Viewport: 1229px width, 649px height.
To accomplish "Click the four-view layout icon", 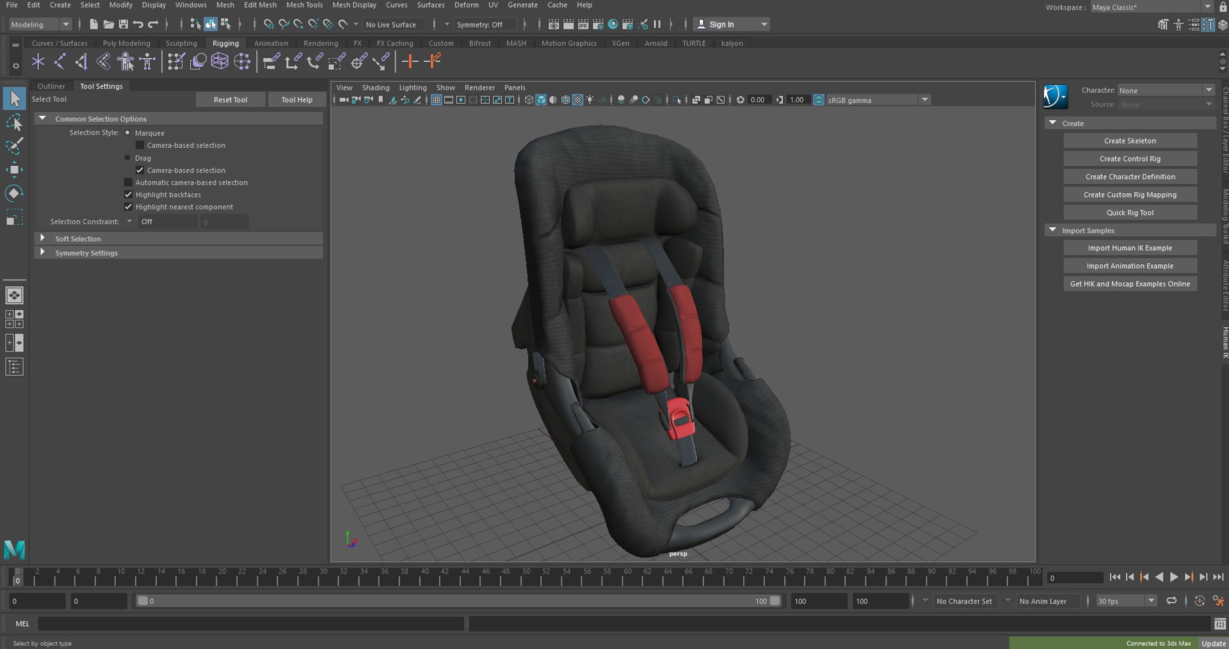I will pos(14,319).
